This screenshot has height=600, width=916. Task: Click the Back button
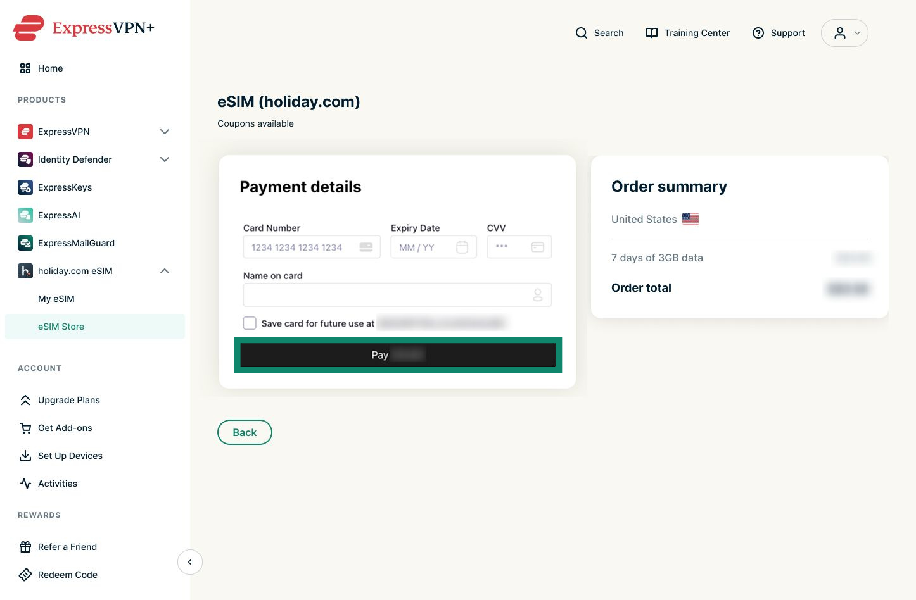pos(245,432)
